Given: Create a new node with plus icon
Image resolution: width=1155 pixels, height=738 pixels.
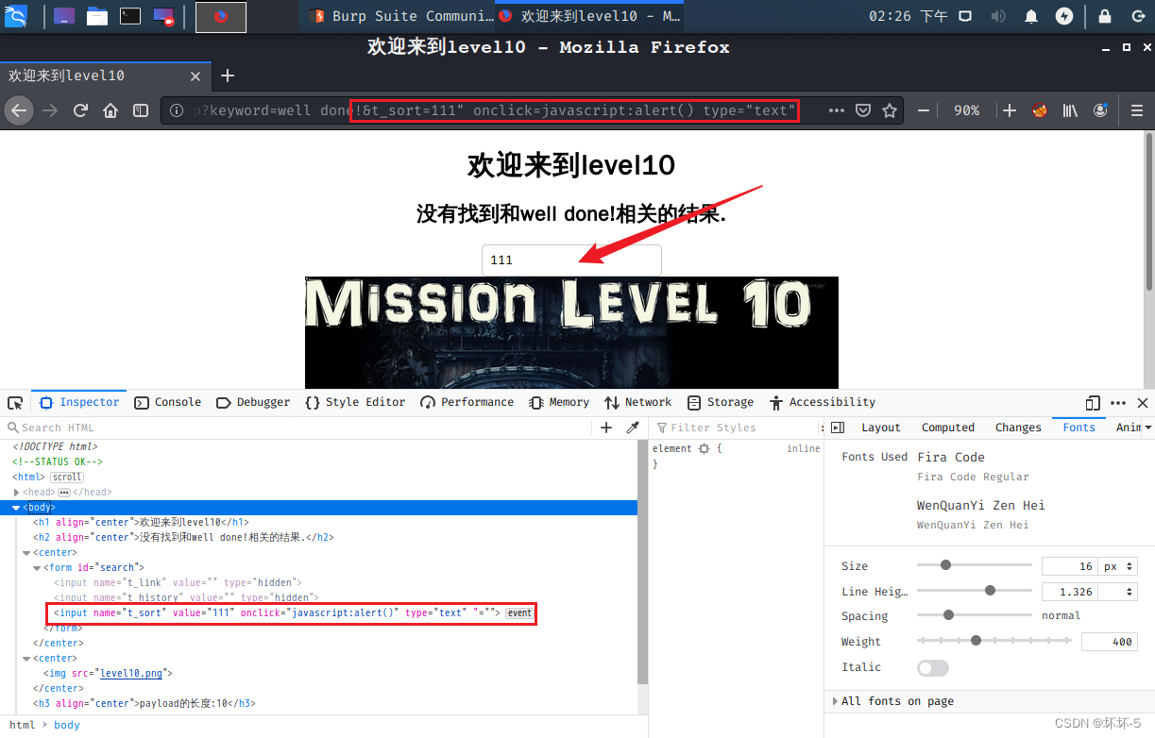Looking at the screenshot, I should point(606,428).
